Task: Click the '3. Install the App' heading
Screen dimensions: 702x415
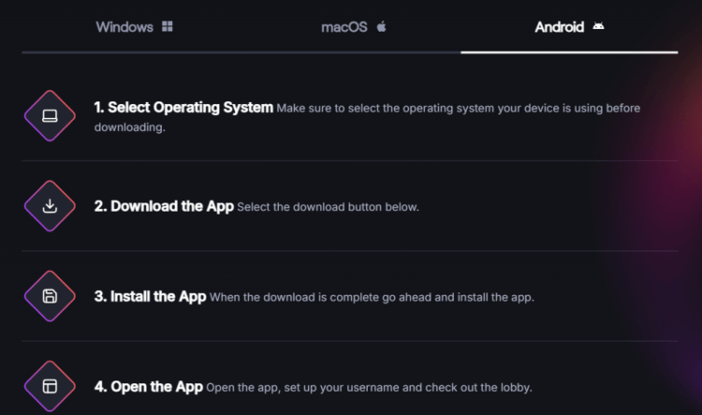Action: (x=150, y=296)
